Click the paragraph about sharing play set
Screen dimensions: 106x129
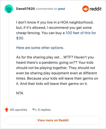57,70
